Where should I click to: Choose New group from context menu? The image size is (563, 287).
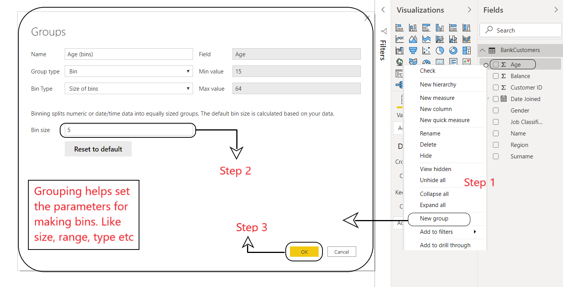434,219
